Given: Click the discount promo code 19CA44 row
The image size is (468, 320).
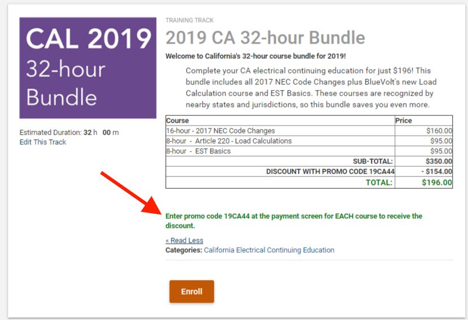Looking at the screenshot, I should point(309,171).
